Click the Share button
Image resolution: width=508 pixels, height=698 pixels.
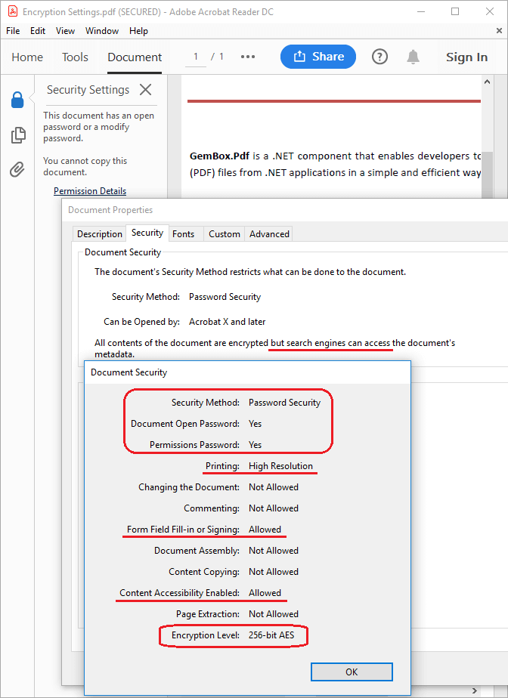click(317, 57)
